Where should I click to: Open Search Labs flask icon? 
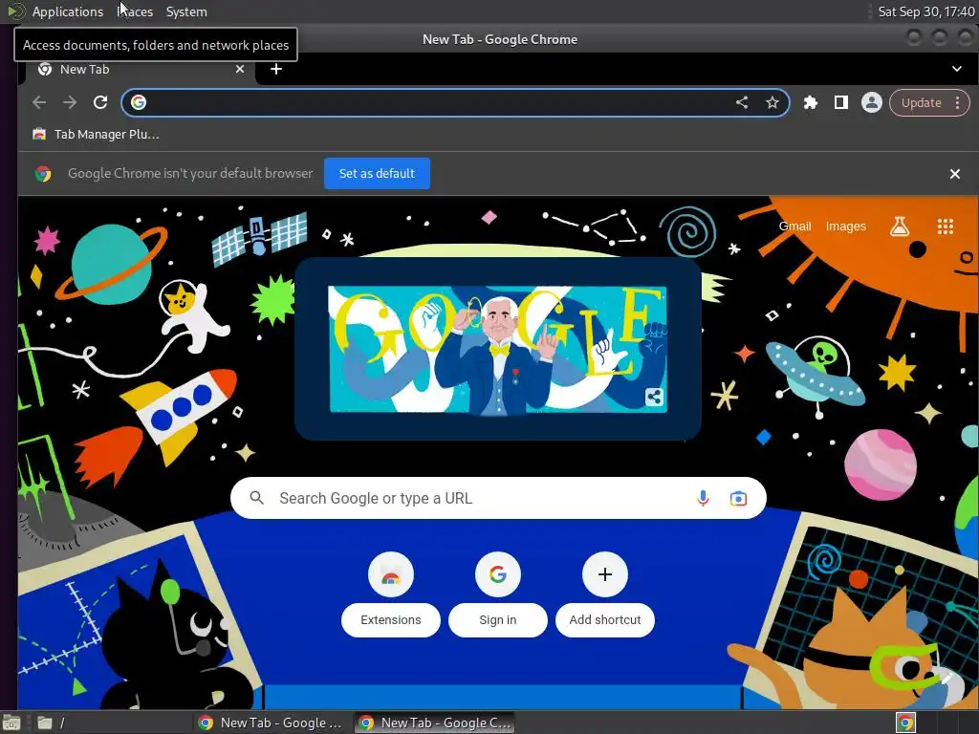pyautogui.click(x=899, y=226)
